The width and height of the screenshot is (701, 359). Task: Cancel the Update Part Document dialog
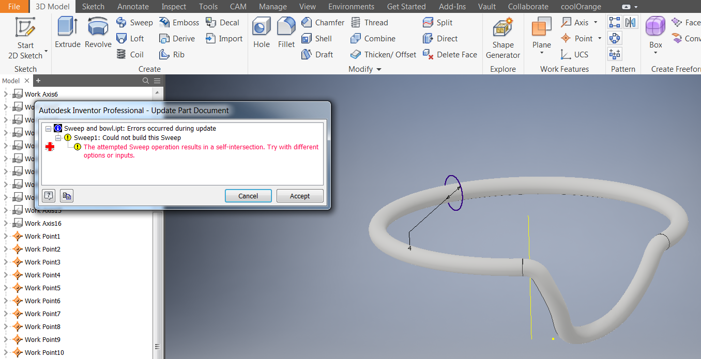pos(248,196)
